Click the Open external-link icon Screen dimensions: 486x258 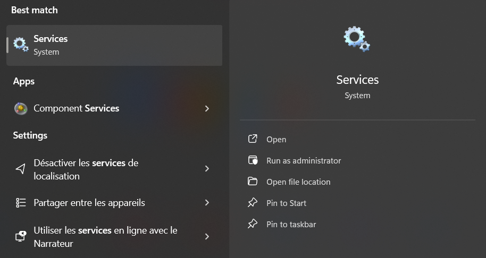(253, 139)
